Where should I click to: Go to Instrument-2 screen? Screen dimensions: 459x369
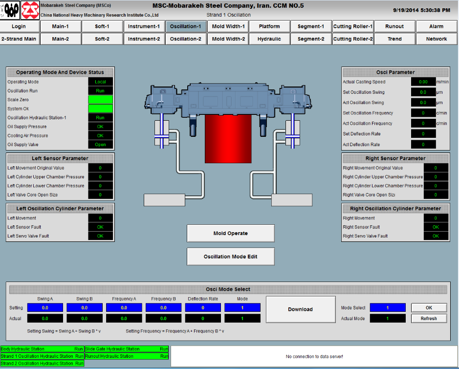(144, 39)
